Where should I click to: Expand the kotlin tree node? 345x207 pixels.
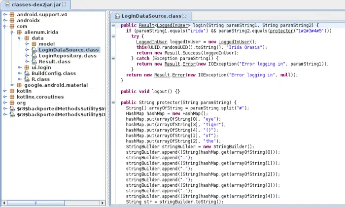[x=5, y=91]
